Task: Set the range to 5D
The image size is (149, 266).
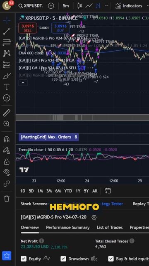Action: tap(31, 191)
